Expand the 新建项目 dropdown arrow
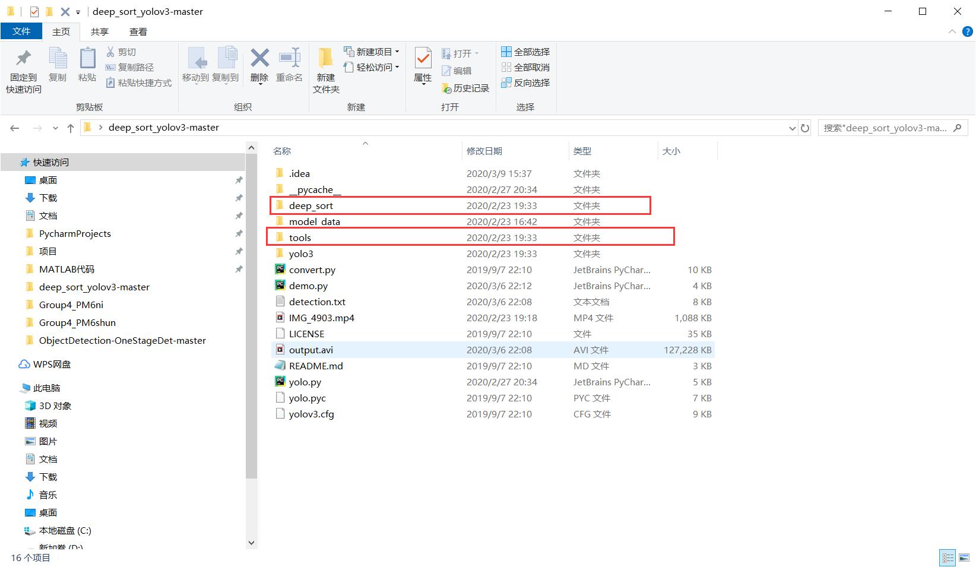The width and height of the screenshot is (976, 567). point(398,52)
